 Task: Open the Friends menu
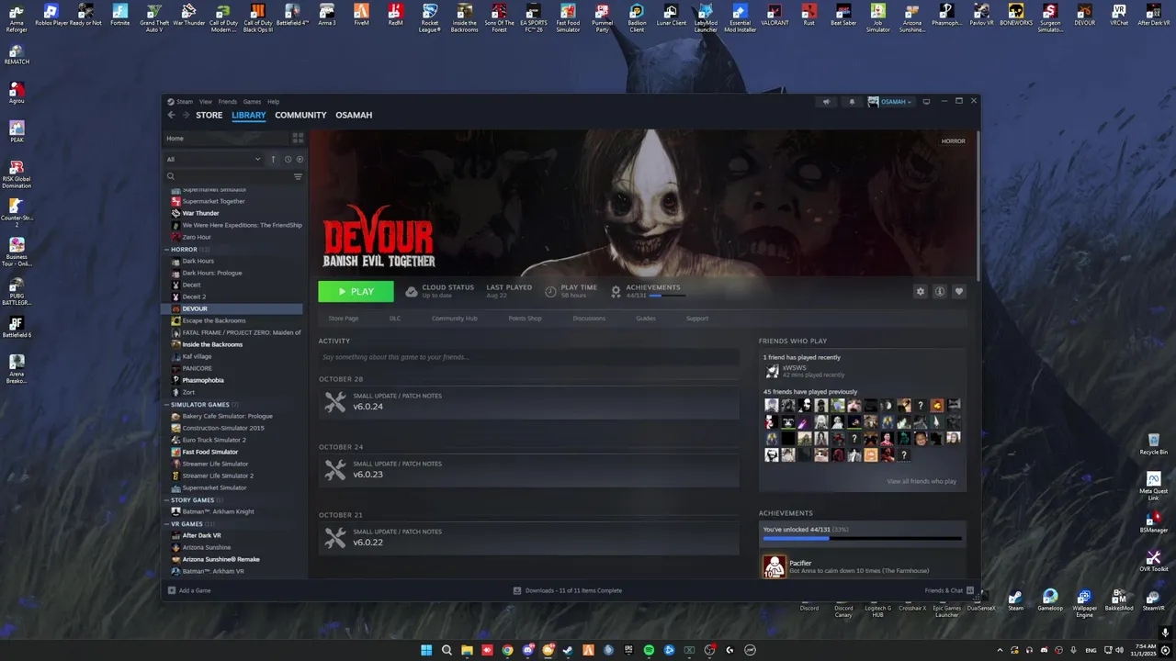227,102
